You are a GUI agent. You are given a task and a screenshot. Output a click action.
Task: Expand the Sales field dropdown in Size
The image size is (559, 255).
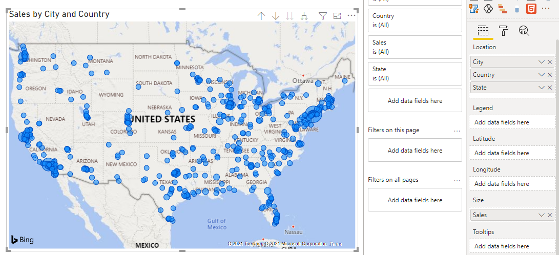pyautogui.click(x=542, y=215)
